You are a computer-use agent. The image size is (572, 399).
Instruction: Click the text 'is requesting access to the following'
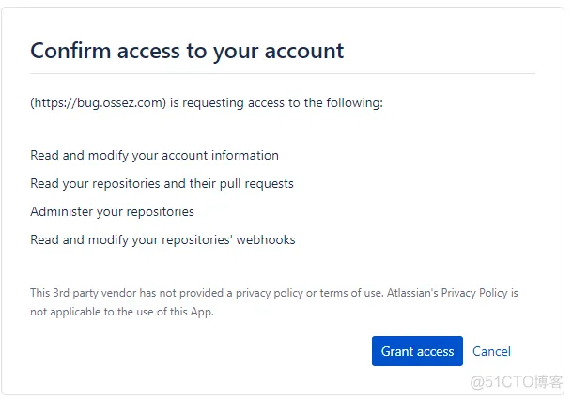[277, 103]
